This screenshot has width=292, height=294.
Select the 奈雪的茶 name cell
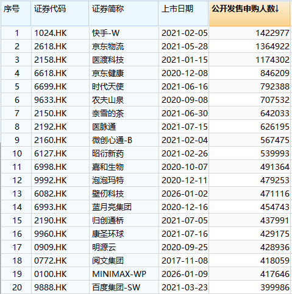coord(124,113)
